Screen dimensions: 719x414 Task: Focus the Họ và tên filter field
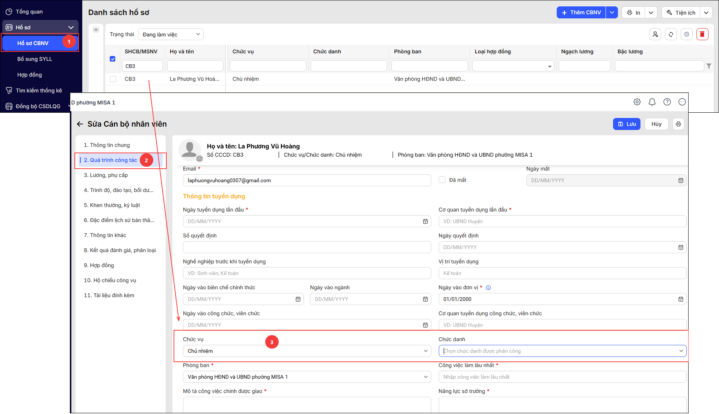tap(195, 66)
